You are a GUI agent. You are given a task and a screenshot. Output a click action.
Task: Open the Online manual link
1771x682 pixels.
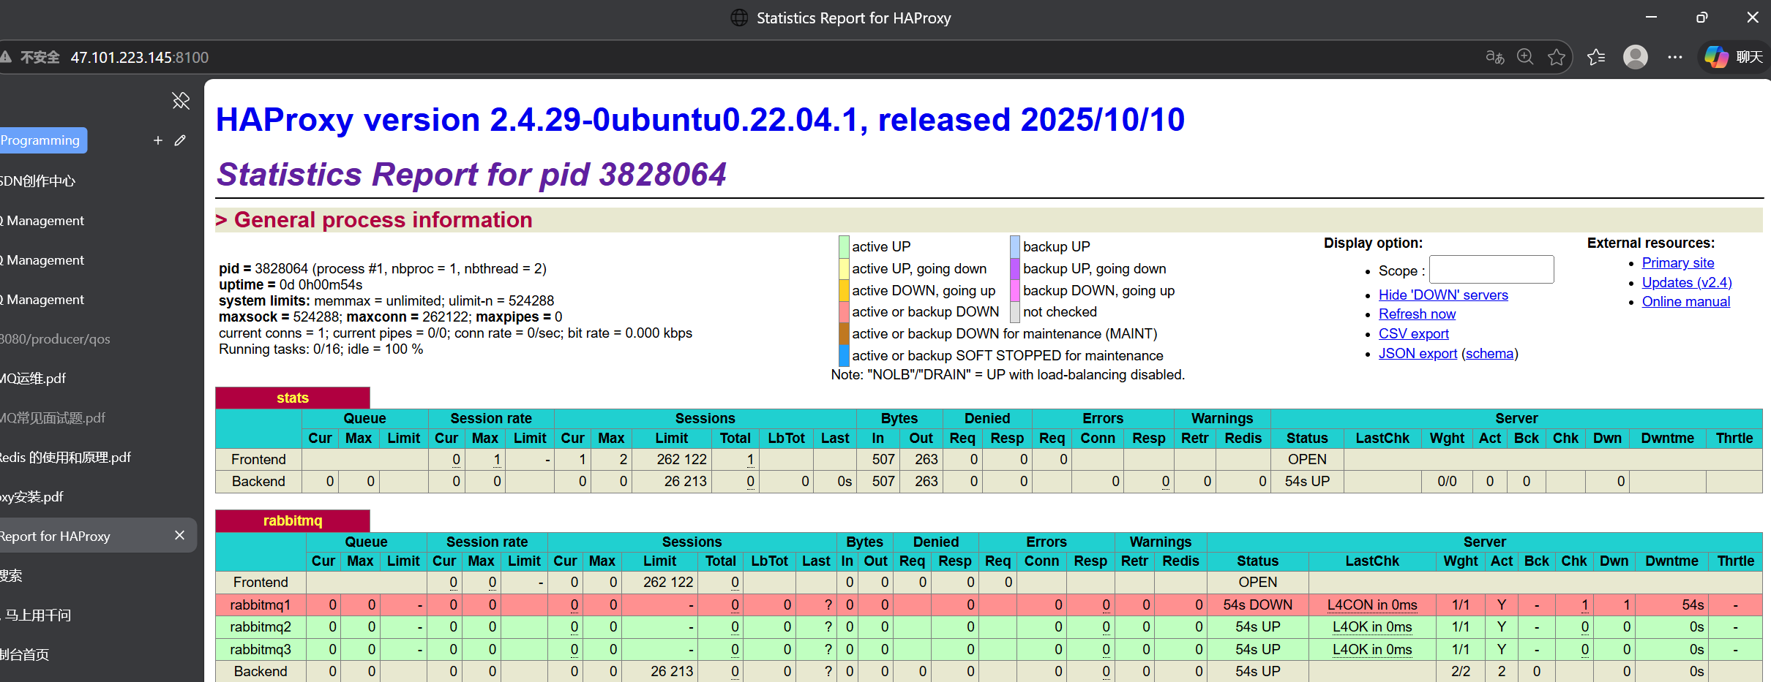point(1686,301)
